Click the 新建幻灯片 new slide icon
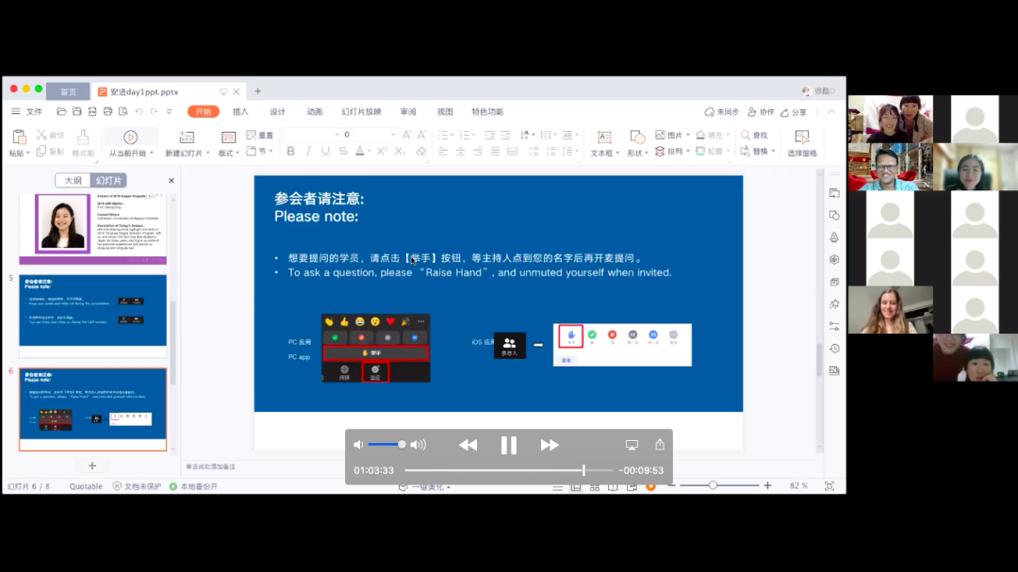 point(186,138)
